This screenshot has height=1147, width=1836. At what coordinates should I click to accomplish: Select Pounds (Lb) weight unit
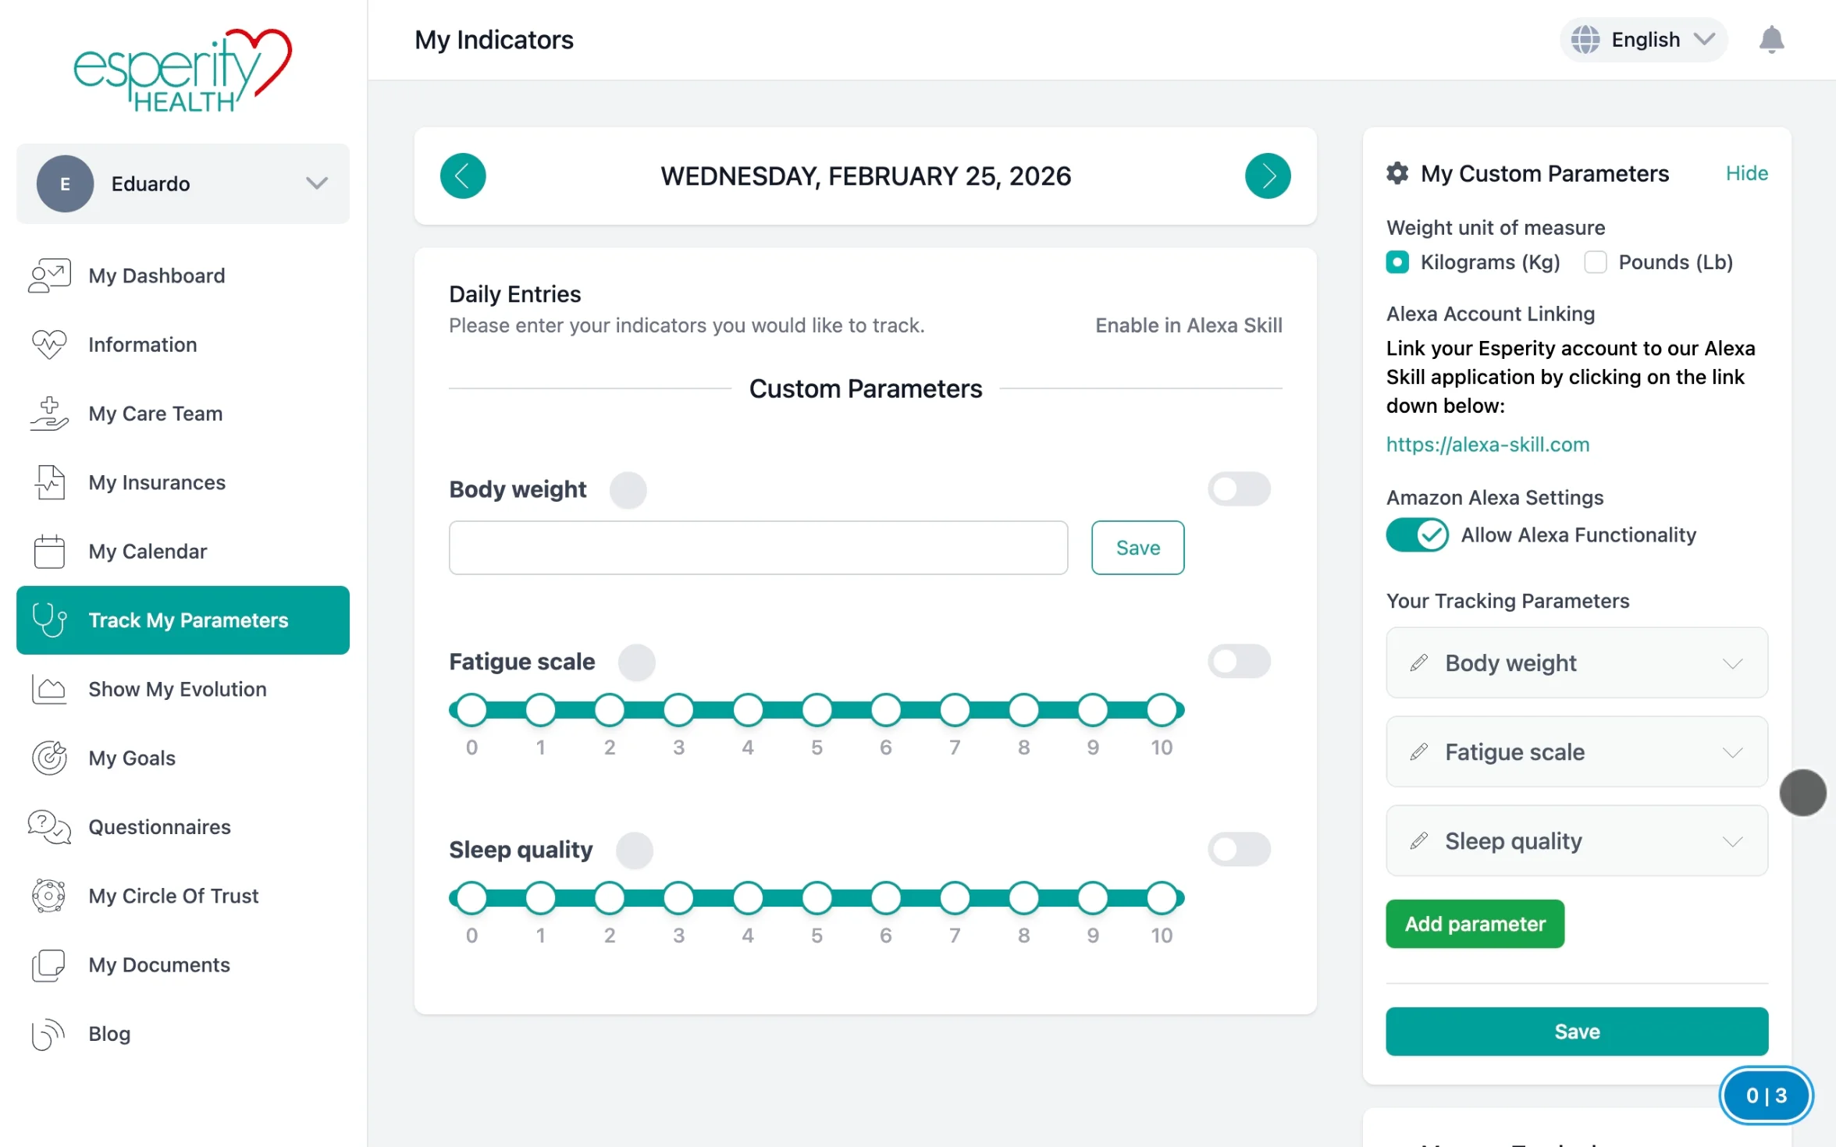pyautogui.click(x=1596, y=262)
